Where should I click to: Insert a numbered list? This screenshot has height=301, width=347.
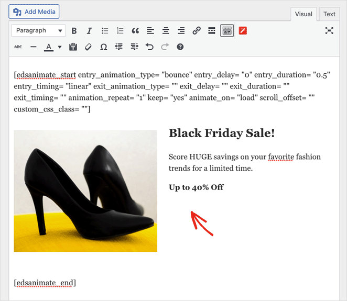pos(120,31)
